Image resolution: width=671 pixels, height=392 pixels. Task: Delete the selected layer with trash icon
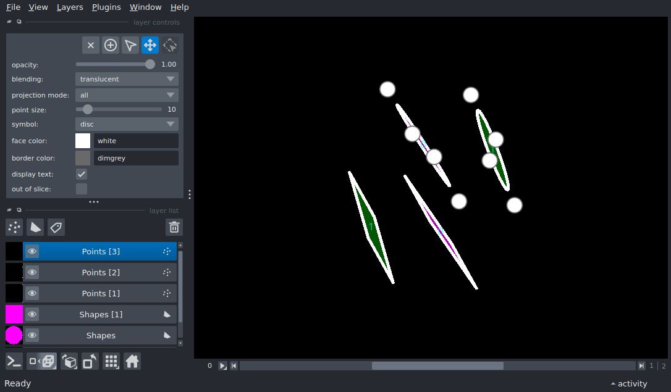pyautogui.click(x=174, y=227)
